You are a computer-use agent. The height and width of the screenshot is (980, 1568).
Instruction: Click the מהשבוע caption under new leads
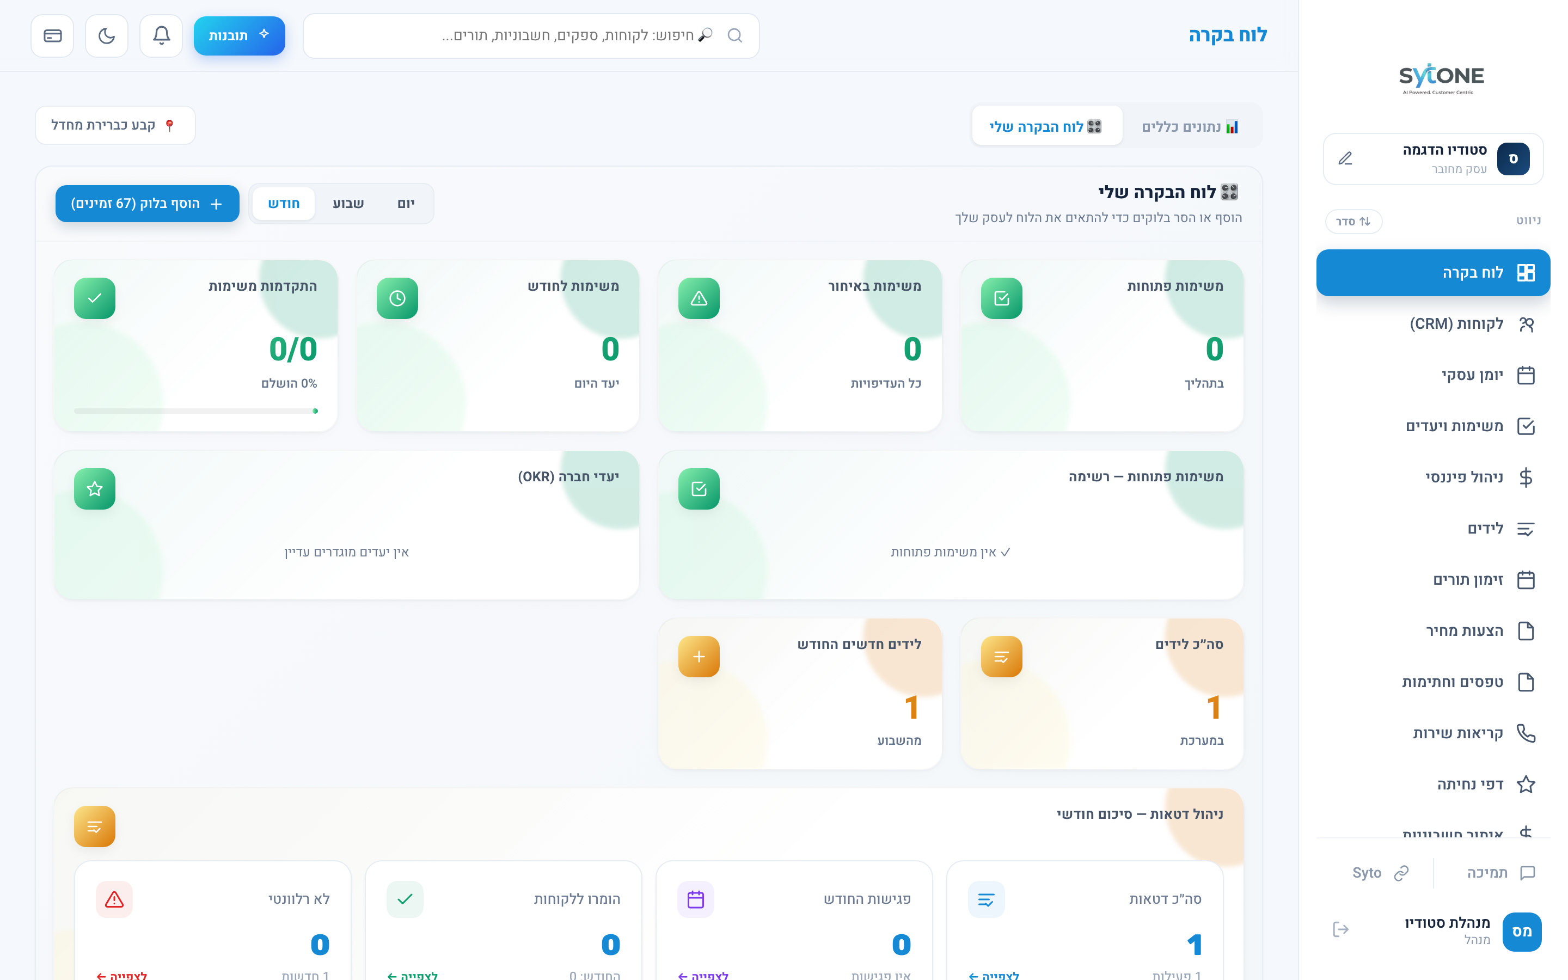coord(899,741)
